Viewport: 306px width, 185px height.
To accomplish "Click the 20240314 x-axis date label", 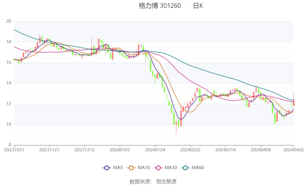I will 225,150.
